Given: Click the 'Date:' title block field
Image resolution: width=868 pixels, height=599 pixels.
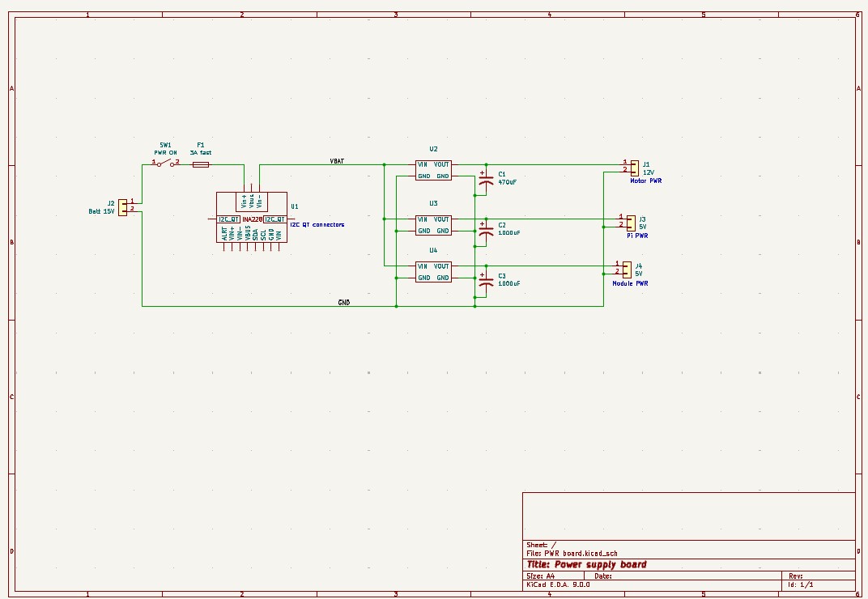Looking at the screenshot, I should [603, 576].
